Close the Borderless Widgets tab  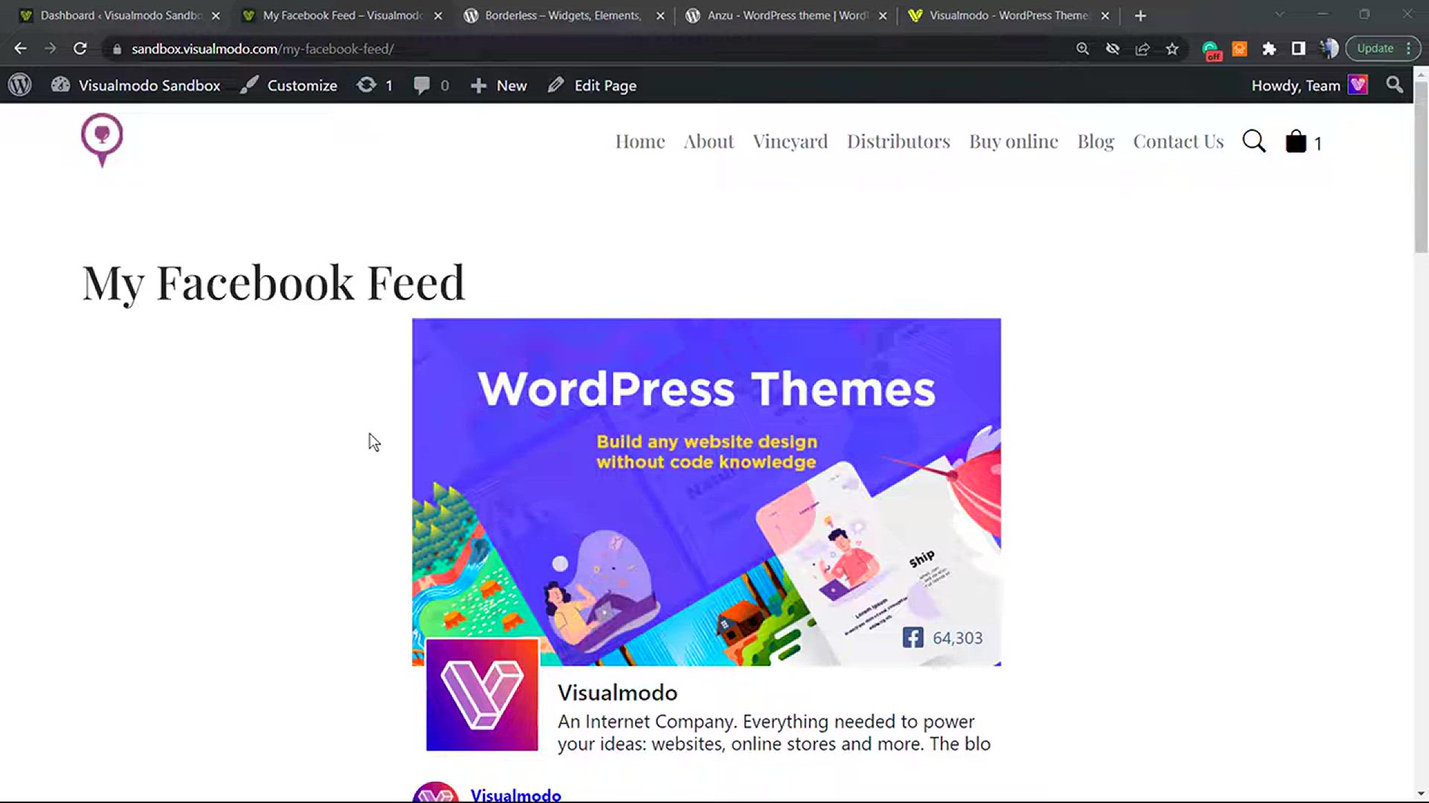click(660, 16)
